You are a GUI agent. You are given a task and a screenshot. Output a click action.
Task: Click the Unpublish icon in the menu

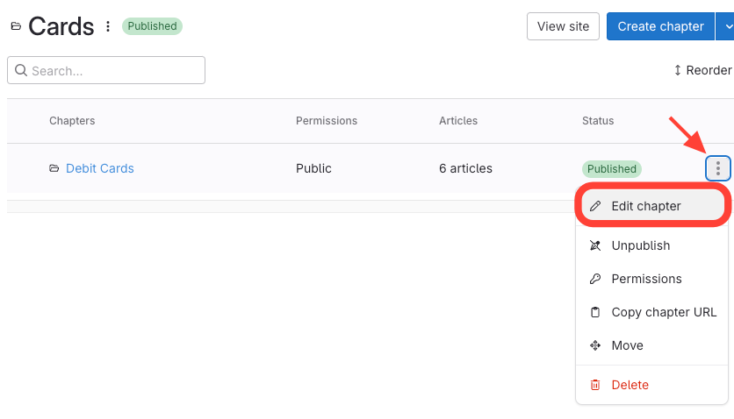(595, 246)
